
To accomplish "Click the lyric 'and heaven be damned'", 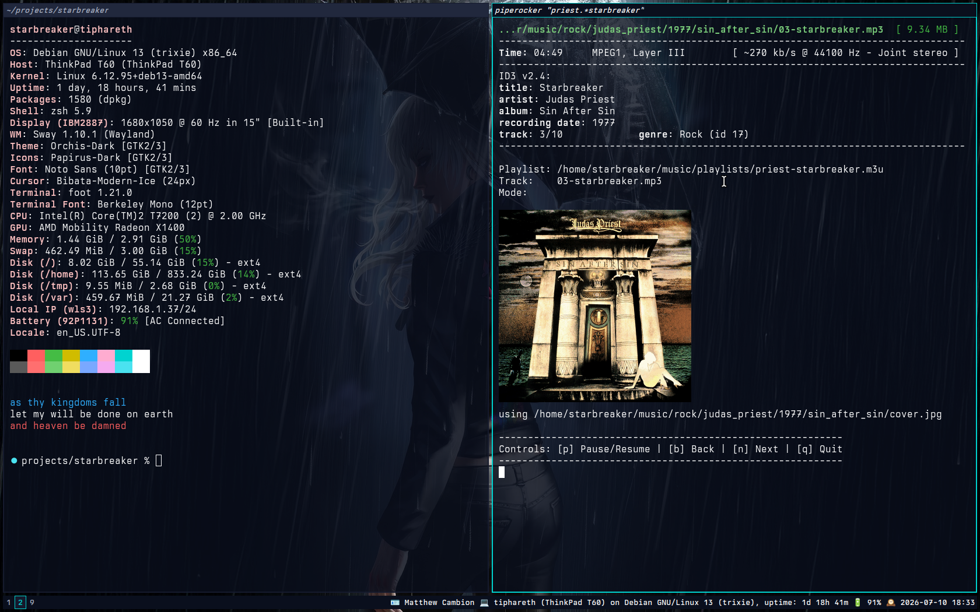I will pos(68,425).
